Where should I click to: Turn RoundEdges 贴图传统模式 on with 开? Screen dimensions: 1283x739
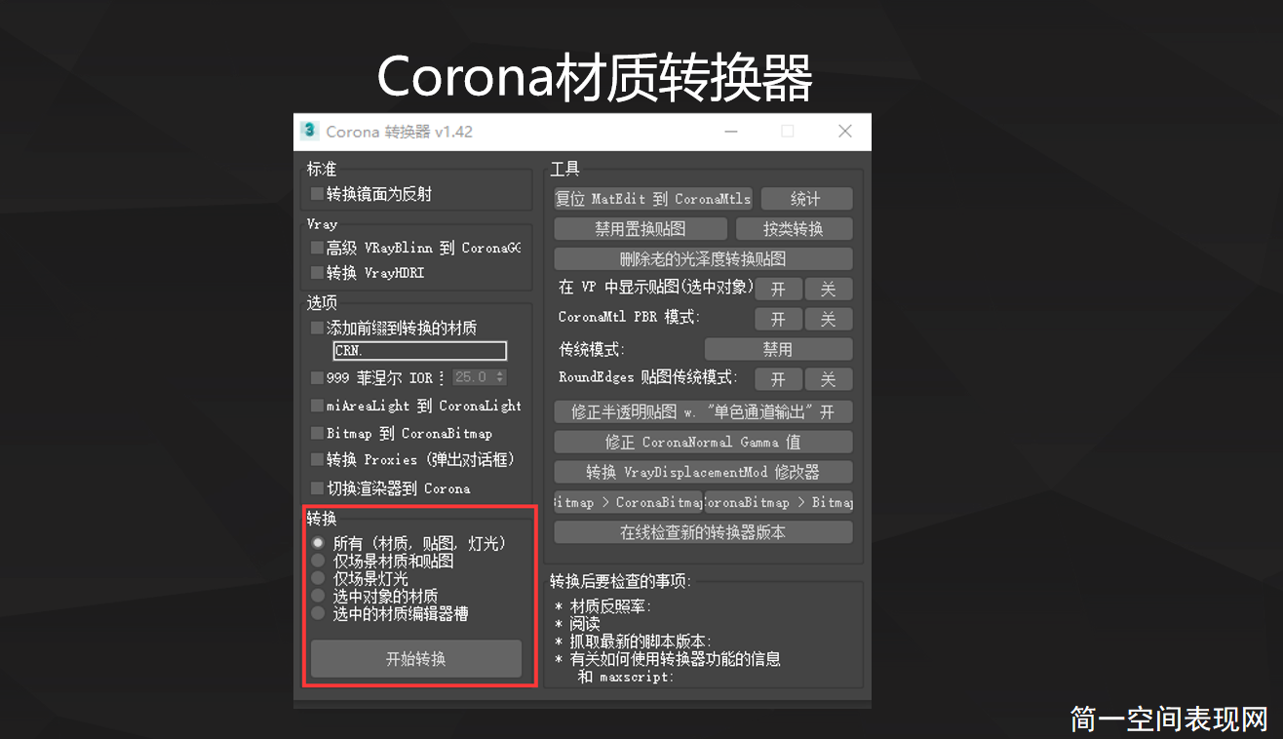click(x=778, y=379)
